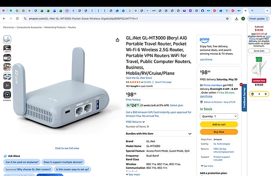271x176 pixels.
Task: Click Join Prime under the prime logo
Action: coord(206,59)
